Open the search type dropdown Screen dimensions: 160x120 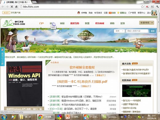coord(119,31)
